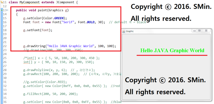
Task: Click the '//blue' comment on line 36
Action: coord(116,102)
